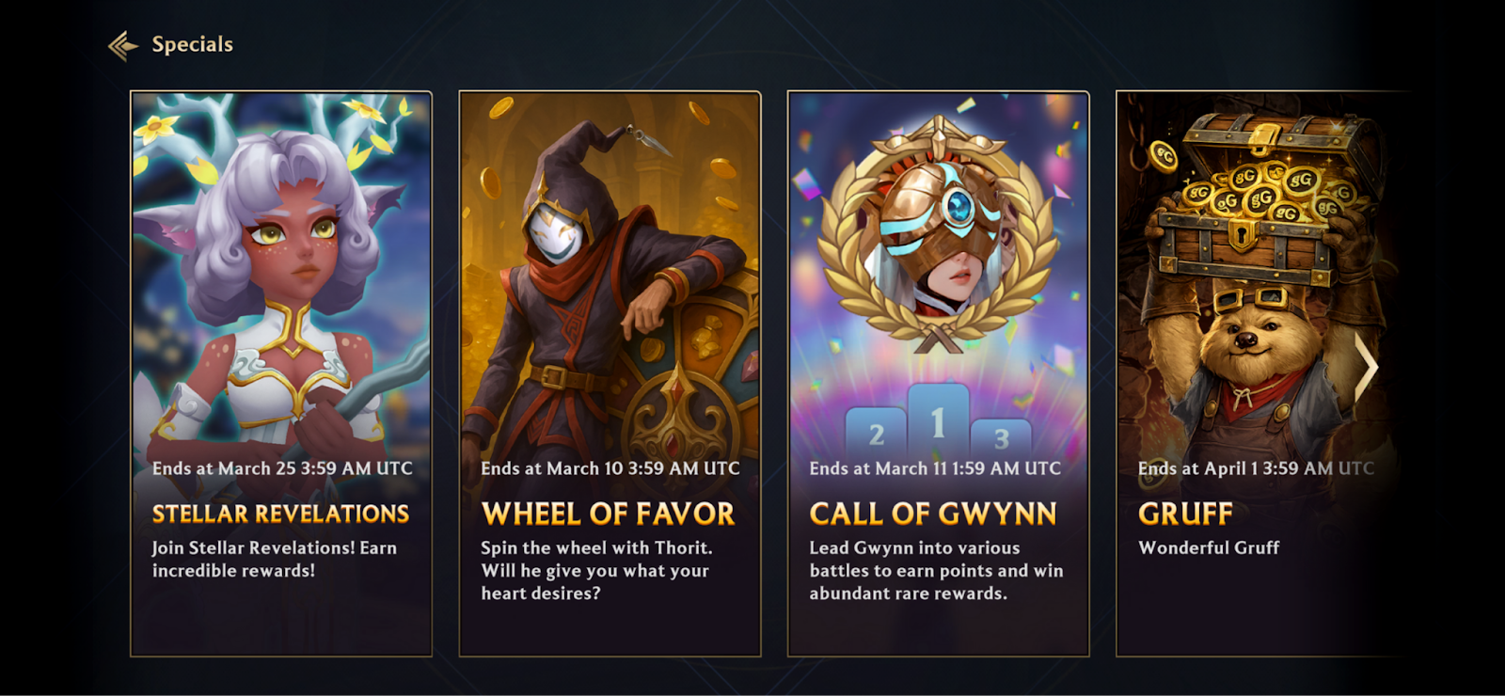This screenshot has height=696, width=1505.
Task: Click the WHEEL OF FAVOR title text
Action: tap(608, 514)
